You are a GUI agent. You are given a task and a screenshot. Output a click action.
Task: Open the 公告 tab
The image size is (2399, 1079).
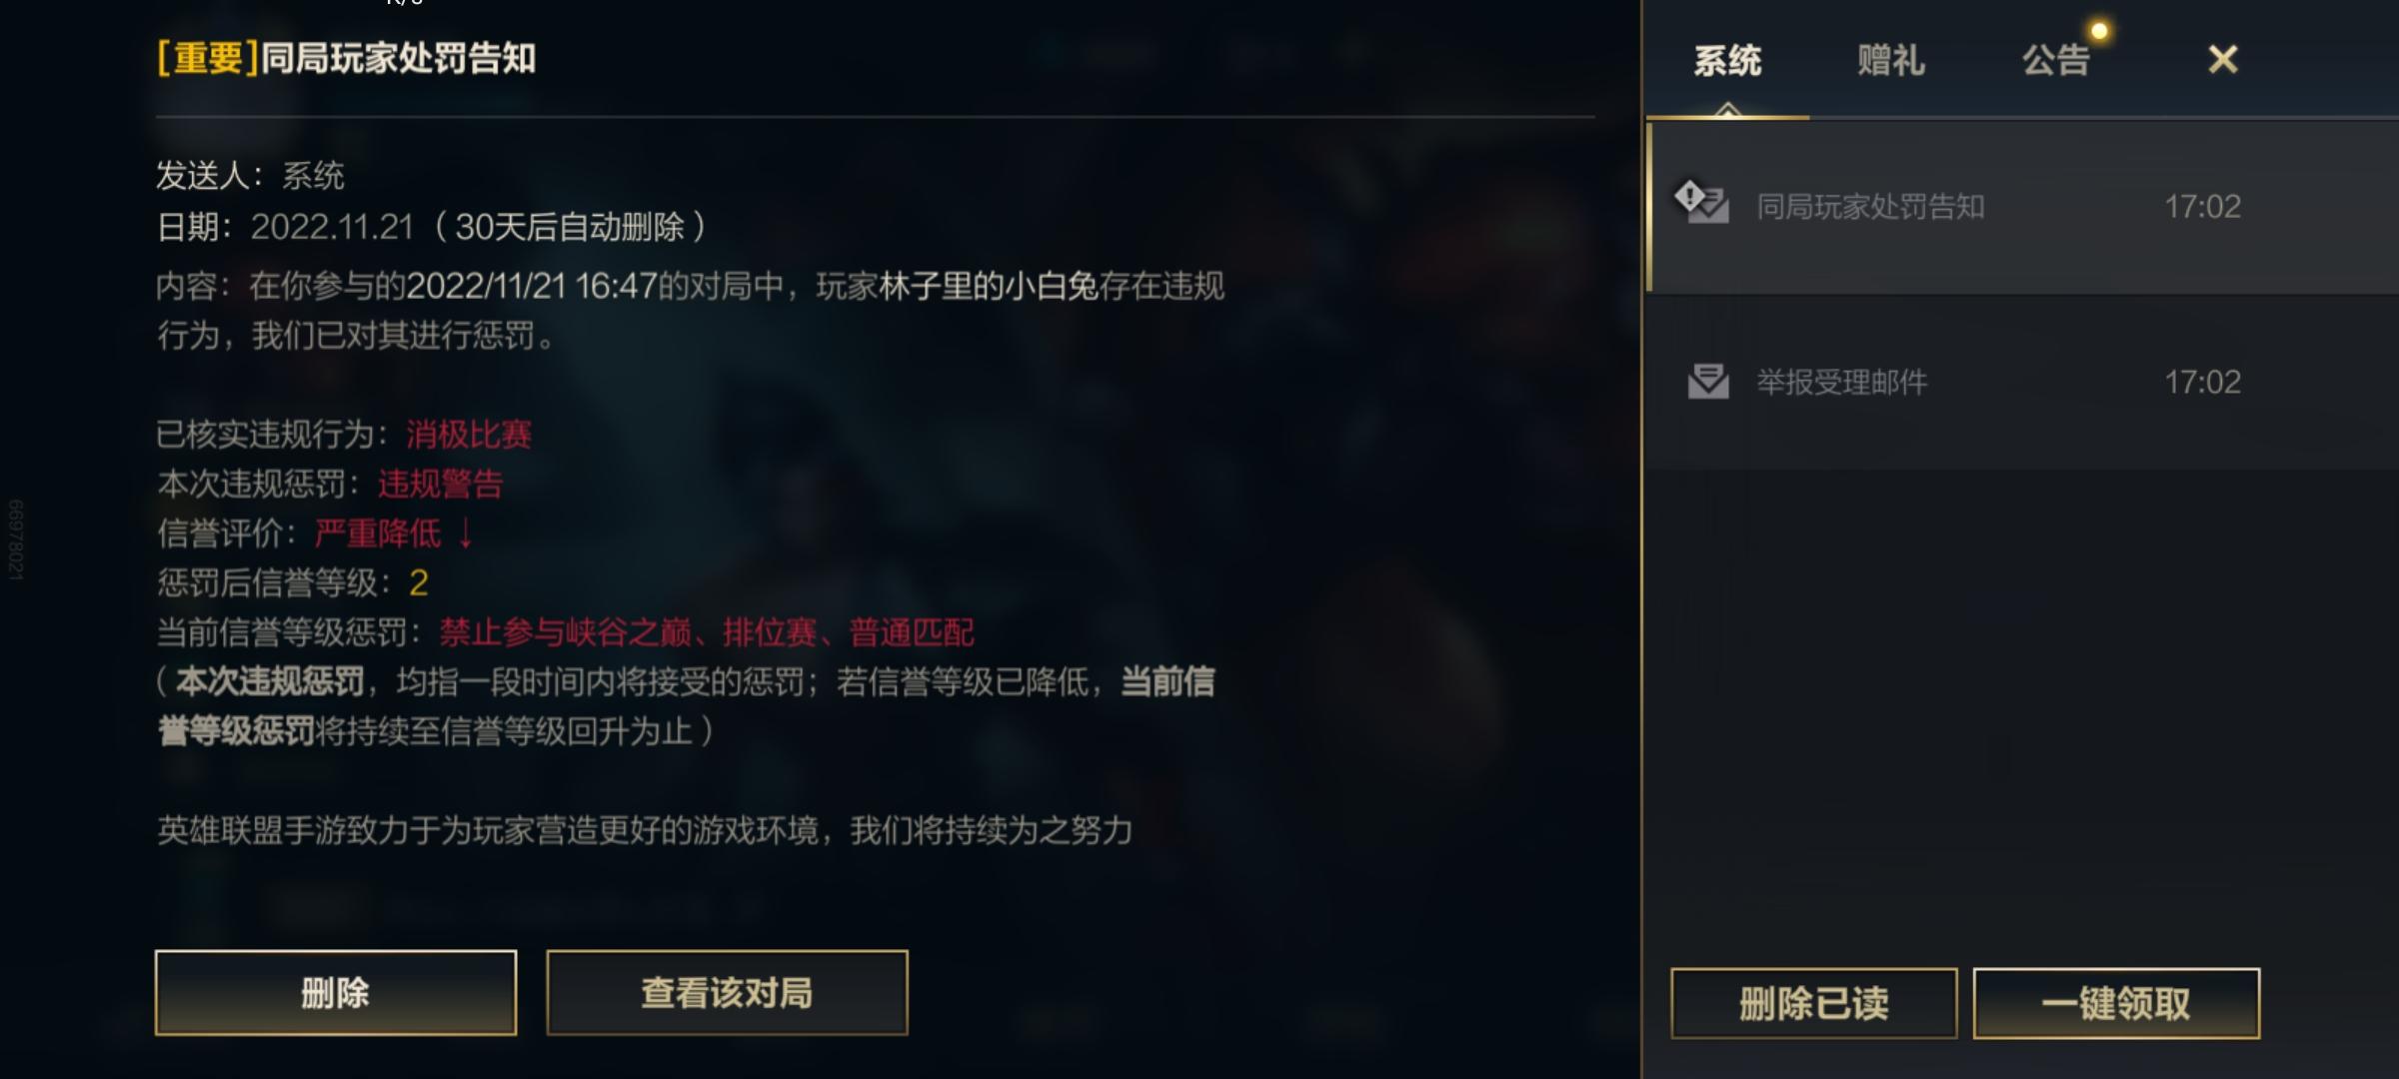tap(2056, 61)
